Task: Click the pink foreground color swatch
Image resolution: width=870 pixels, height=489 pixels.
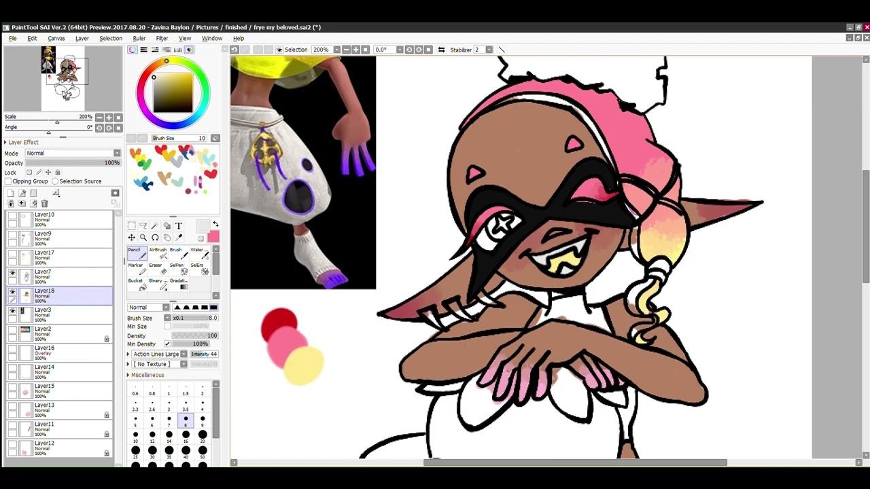Action: [x=213, y=236]
